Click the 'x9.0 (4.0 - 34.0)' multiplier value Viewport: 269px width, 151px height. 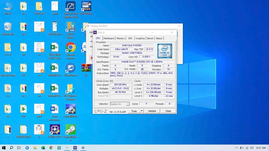tap(120, 88)
